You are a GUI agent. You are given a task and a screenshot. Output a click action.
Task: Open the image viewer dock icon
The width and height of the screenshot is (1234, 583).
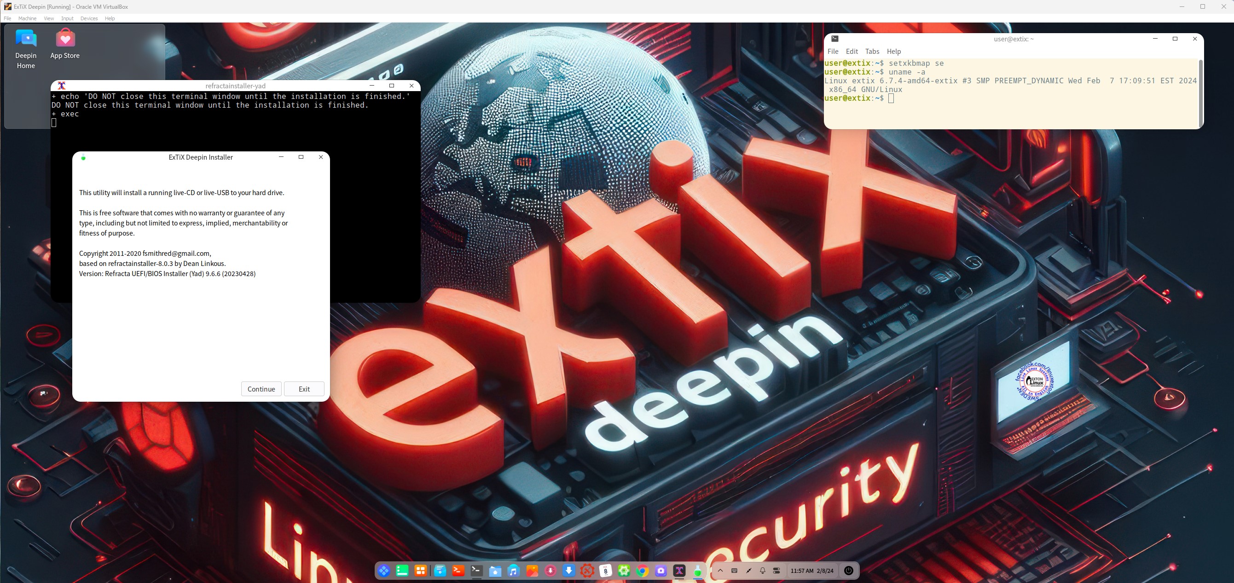pyautogui.click(x=532, y=571)
